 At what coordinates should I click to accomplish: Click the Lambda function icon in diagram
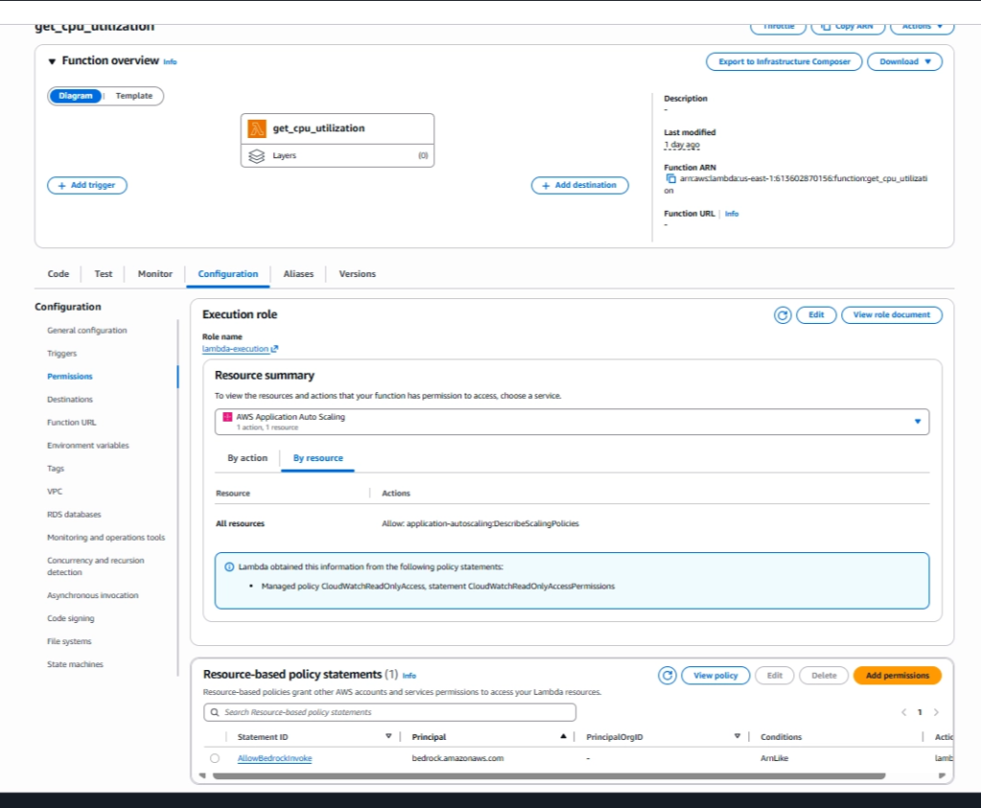257,128
